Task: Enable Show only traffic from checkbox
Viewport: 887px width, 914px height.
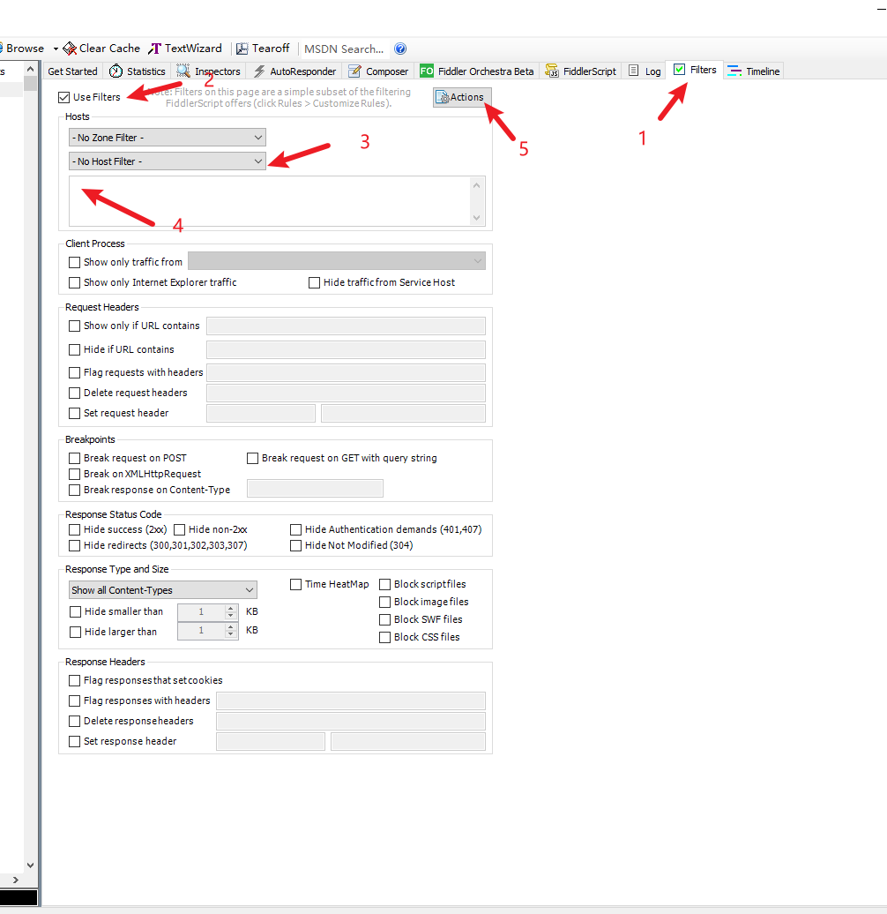Action: tap(75, 262)
